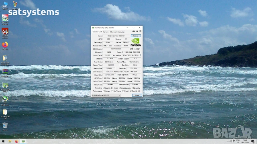Click the BIOS Version field

(116, 49)
